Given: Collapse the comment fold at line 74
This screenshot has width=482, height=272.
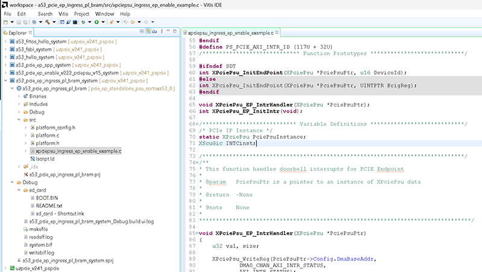Looking at the screenshot, I should [197, 162].
